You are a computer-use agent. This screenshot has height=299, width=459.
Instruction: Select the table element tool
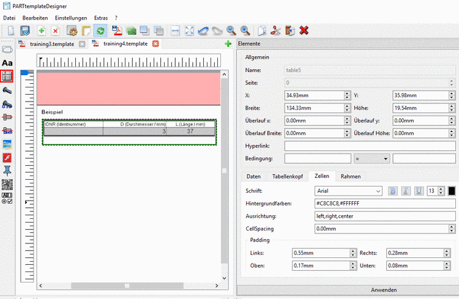click(7, 76)
